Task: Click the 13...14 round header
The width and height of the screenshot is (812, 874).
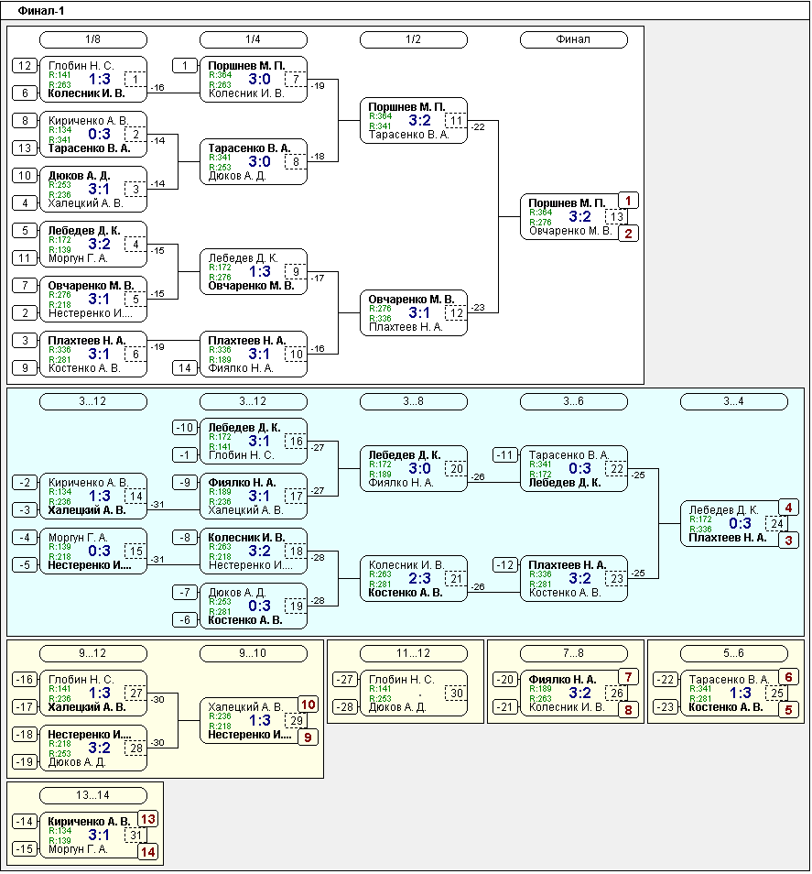Action: (93, 795)
